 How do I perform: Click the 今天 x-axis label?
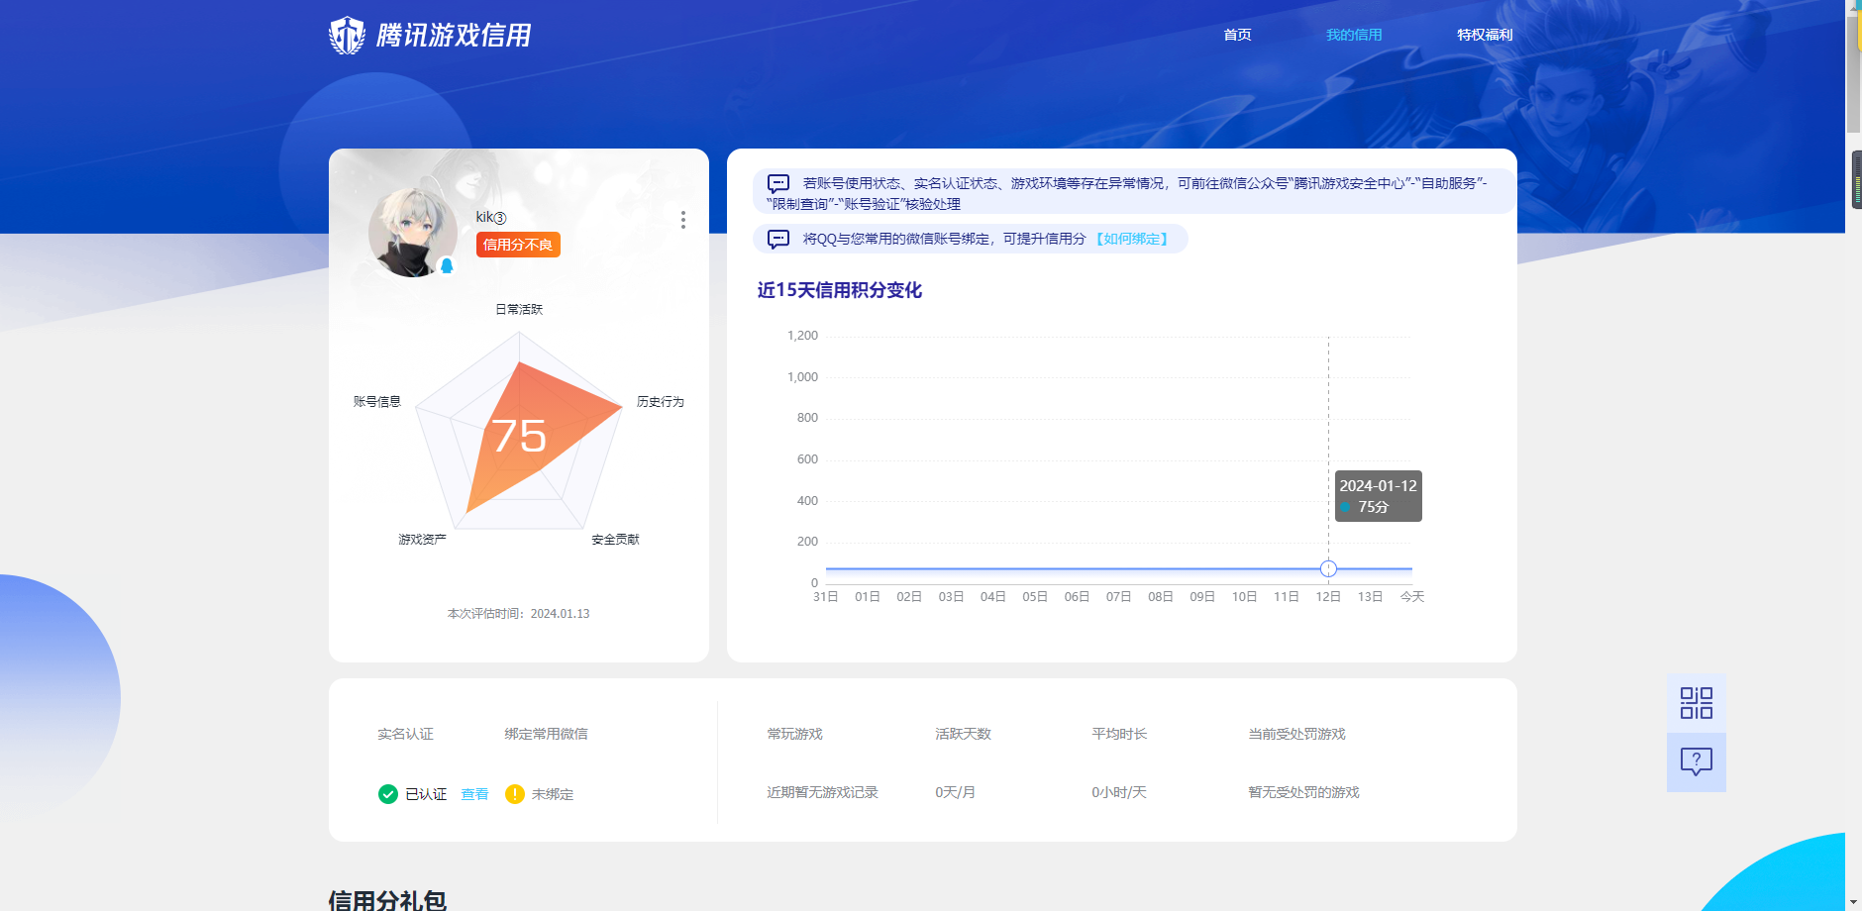(1412, 596)
